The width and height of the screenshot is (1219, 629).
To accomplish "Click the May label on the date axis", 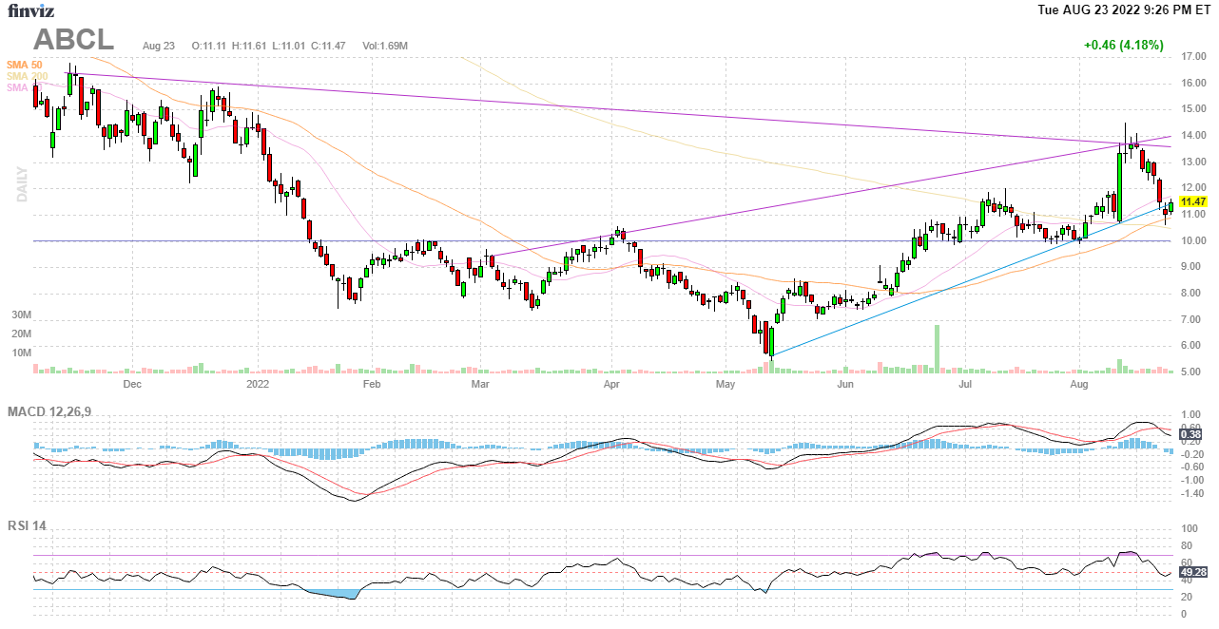I will coord(726,385).
